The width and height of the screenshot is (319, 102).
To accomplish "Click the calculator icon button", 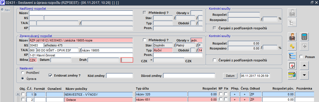I will click(305, 37).
